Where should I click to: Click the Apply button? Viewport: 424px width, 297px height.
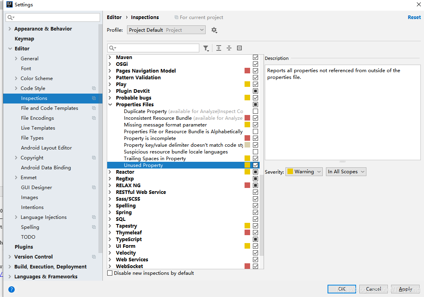point(405,289)
